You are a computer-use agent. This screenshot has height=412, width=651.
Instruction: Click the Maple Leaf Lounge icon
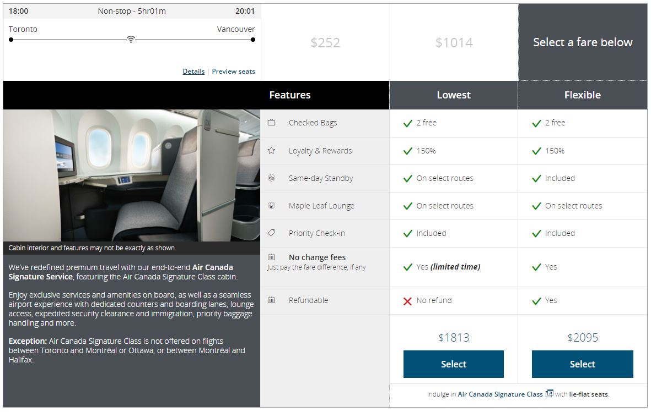[271, 205]
